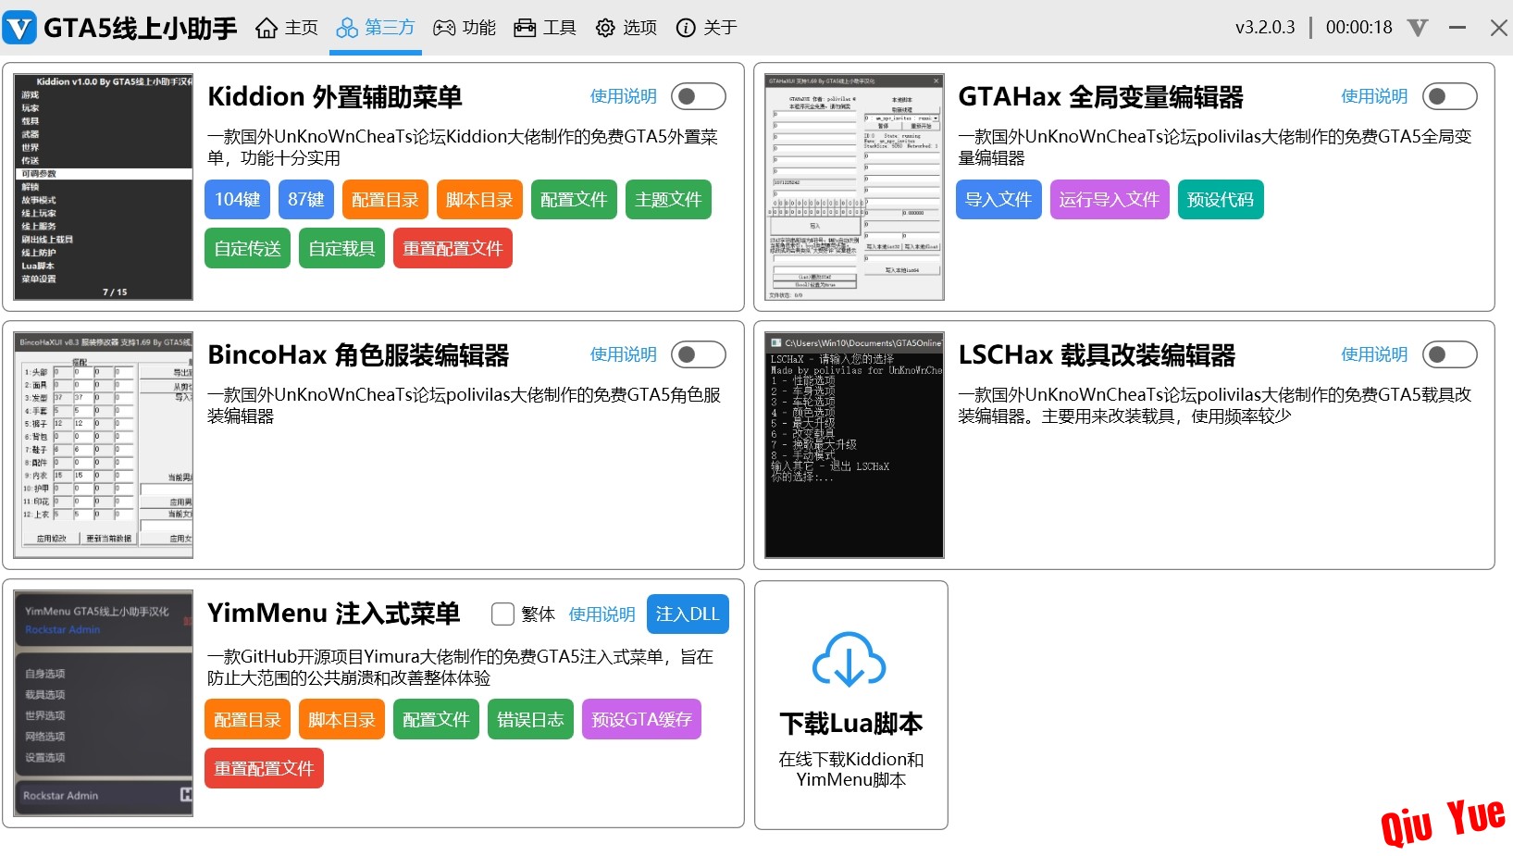Click the V-shaped dropdown icon in title bar
This screenshot has height=856, width=1513.
[x=1418, y=28]
